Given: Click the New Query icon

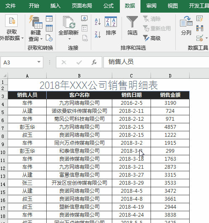Looking at the screenshot, I should (x=36, y=21).
